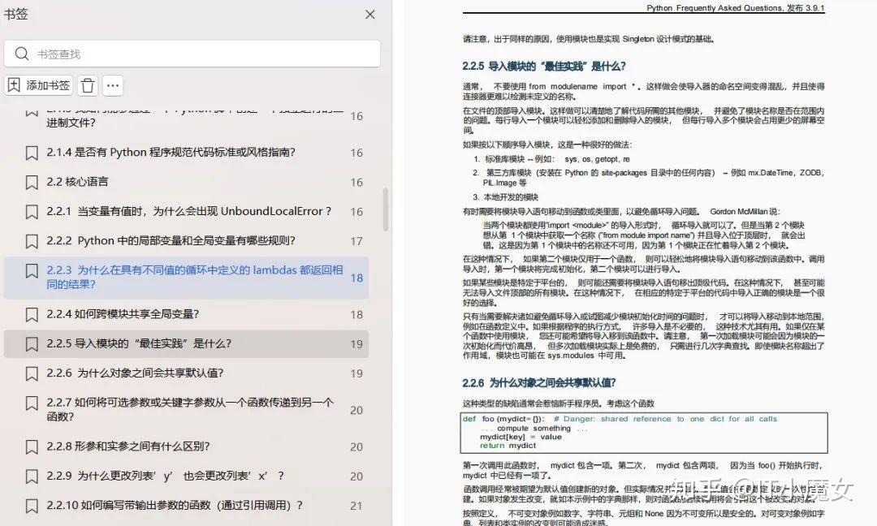Click the bookmark icon beside entry 2.1.4
Screen dimensions: 877x526
(x=32, y=152)
